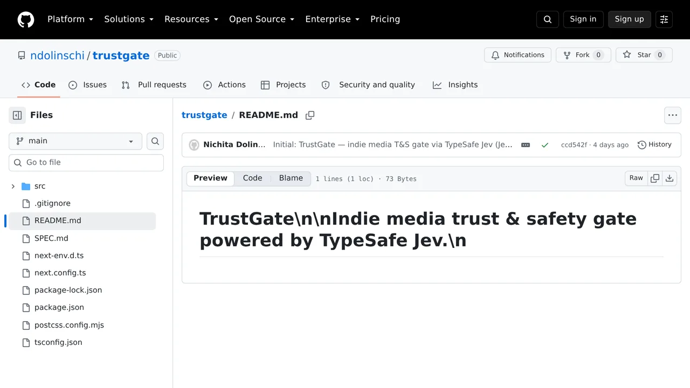Open the Initial TrustGate commit message
The height and width of the screenshot is (388, 690).
coord(392,145)
